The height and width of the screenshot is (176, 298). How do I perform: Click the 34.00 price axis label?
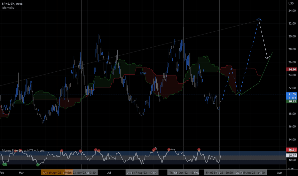click(292, 11)
